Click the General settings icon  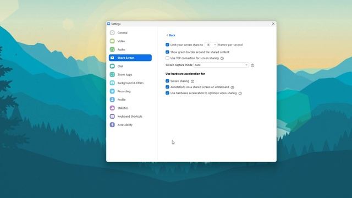(112, 33)
